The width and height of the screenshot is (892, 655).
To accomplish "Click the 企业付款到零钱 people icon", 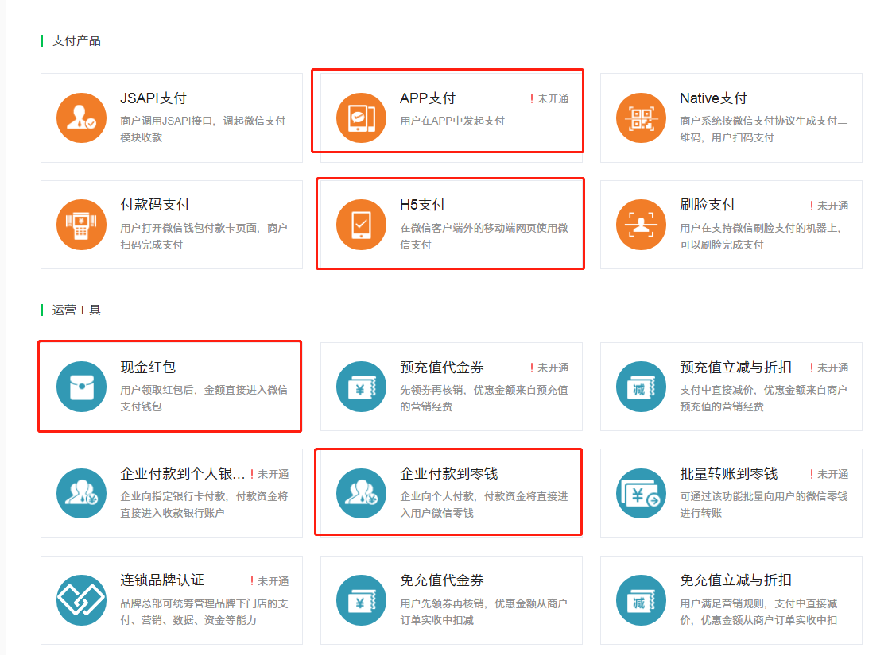I will [x=361, y=493].
